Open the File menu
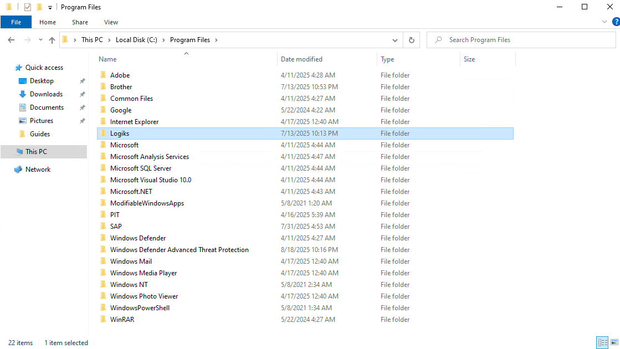This screenshot has height=349, width=620. point(16,22)
